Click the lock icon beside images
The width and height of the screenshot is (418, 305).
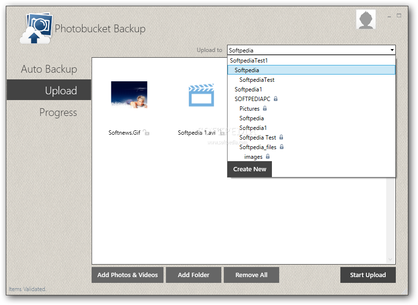[x=268, y=156]
